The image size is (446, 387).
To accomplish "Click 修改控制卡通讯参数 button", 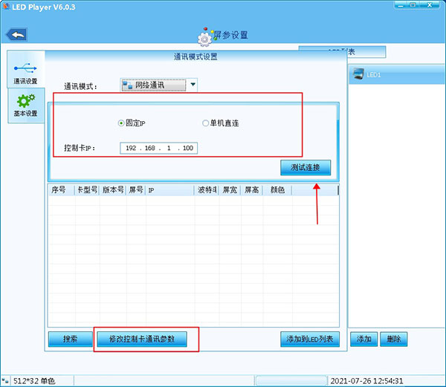I will 142,339.
